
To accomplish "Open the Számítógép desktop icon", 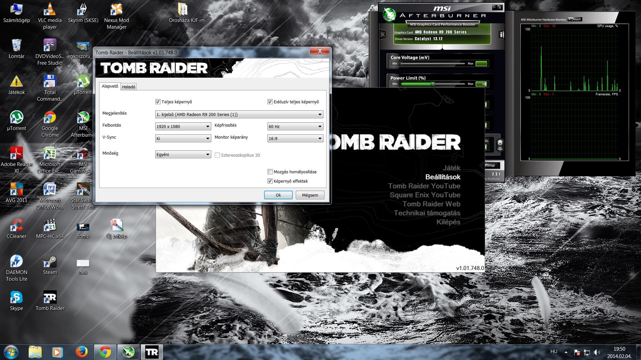I will pos(16,13).
